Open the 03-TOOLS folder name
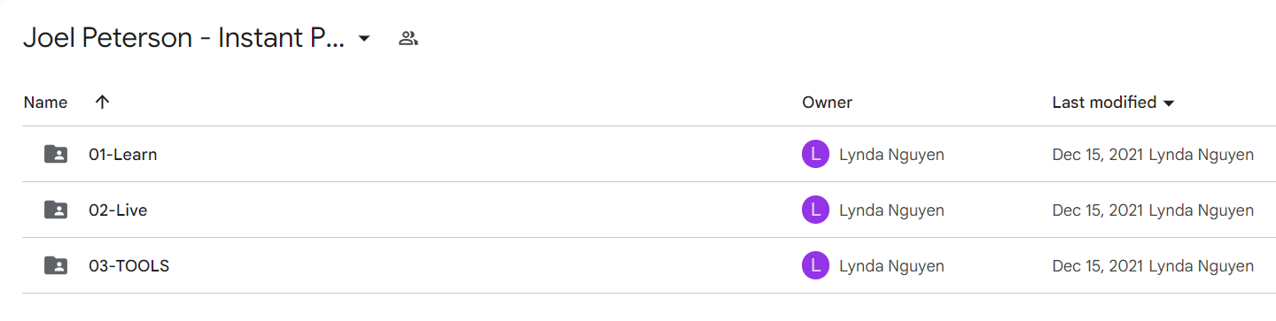 (129, 265)
